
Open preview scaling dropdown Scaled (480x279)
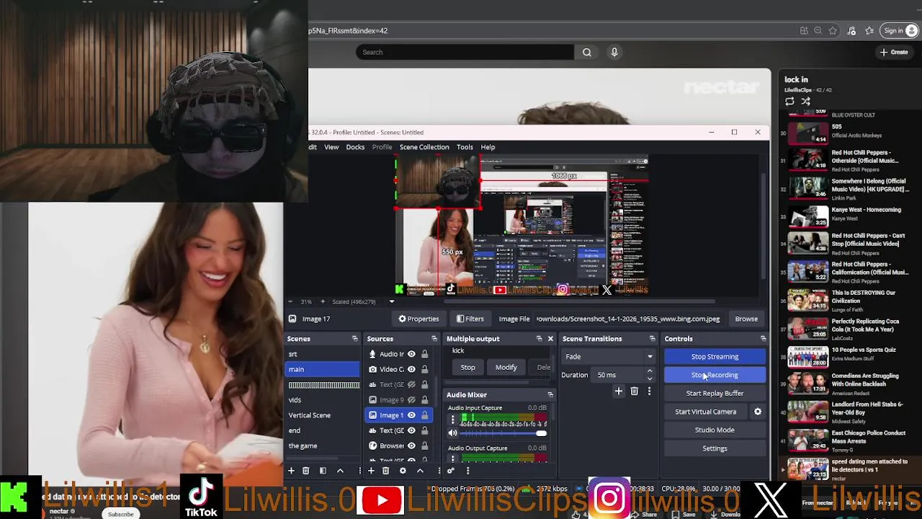pos(363,301)
